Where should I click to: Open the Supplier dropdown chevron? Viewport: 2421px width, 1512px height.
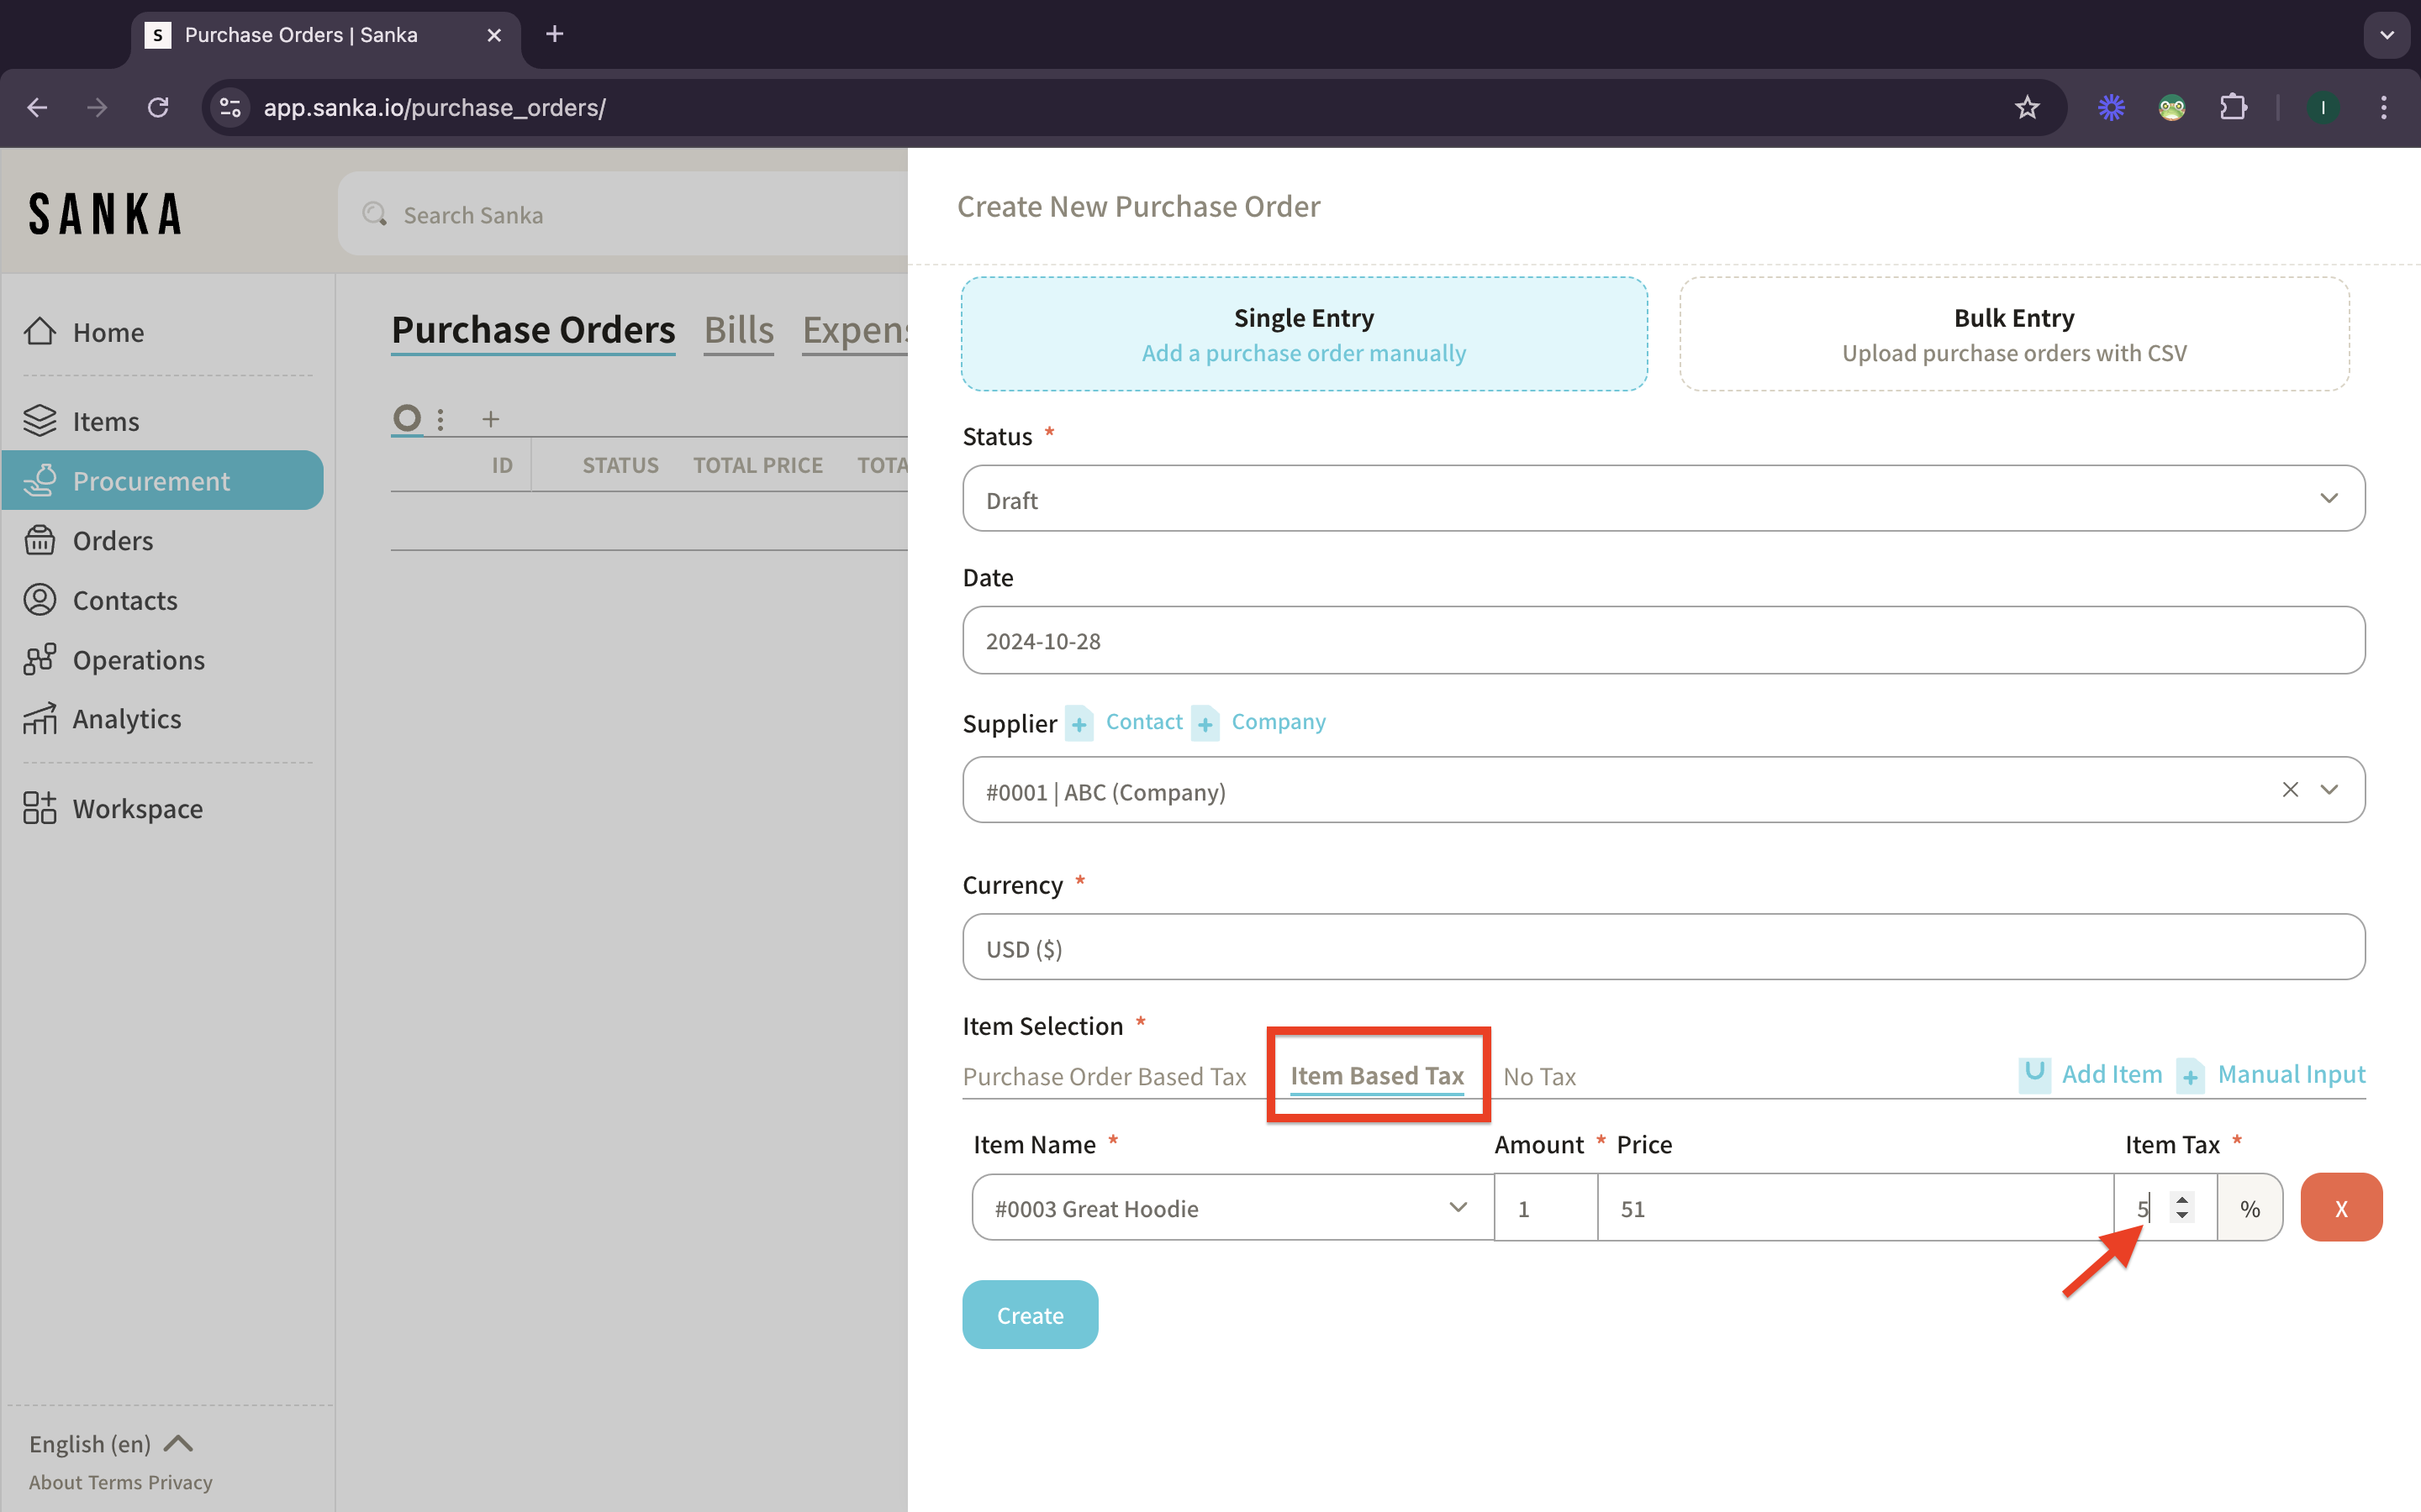tap(2329, 789)
